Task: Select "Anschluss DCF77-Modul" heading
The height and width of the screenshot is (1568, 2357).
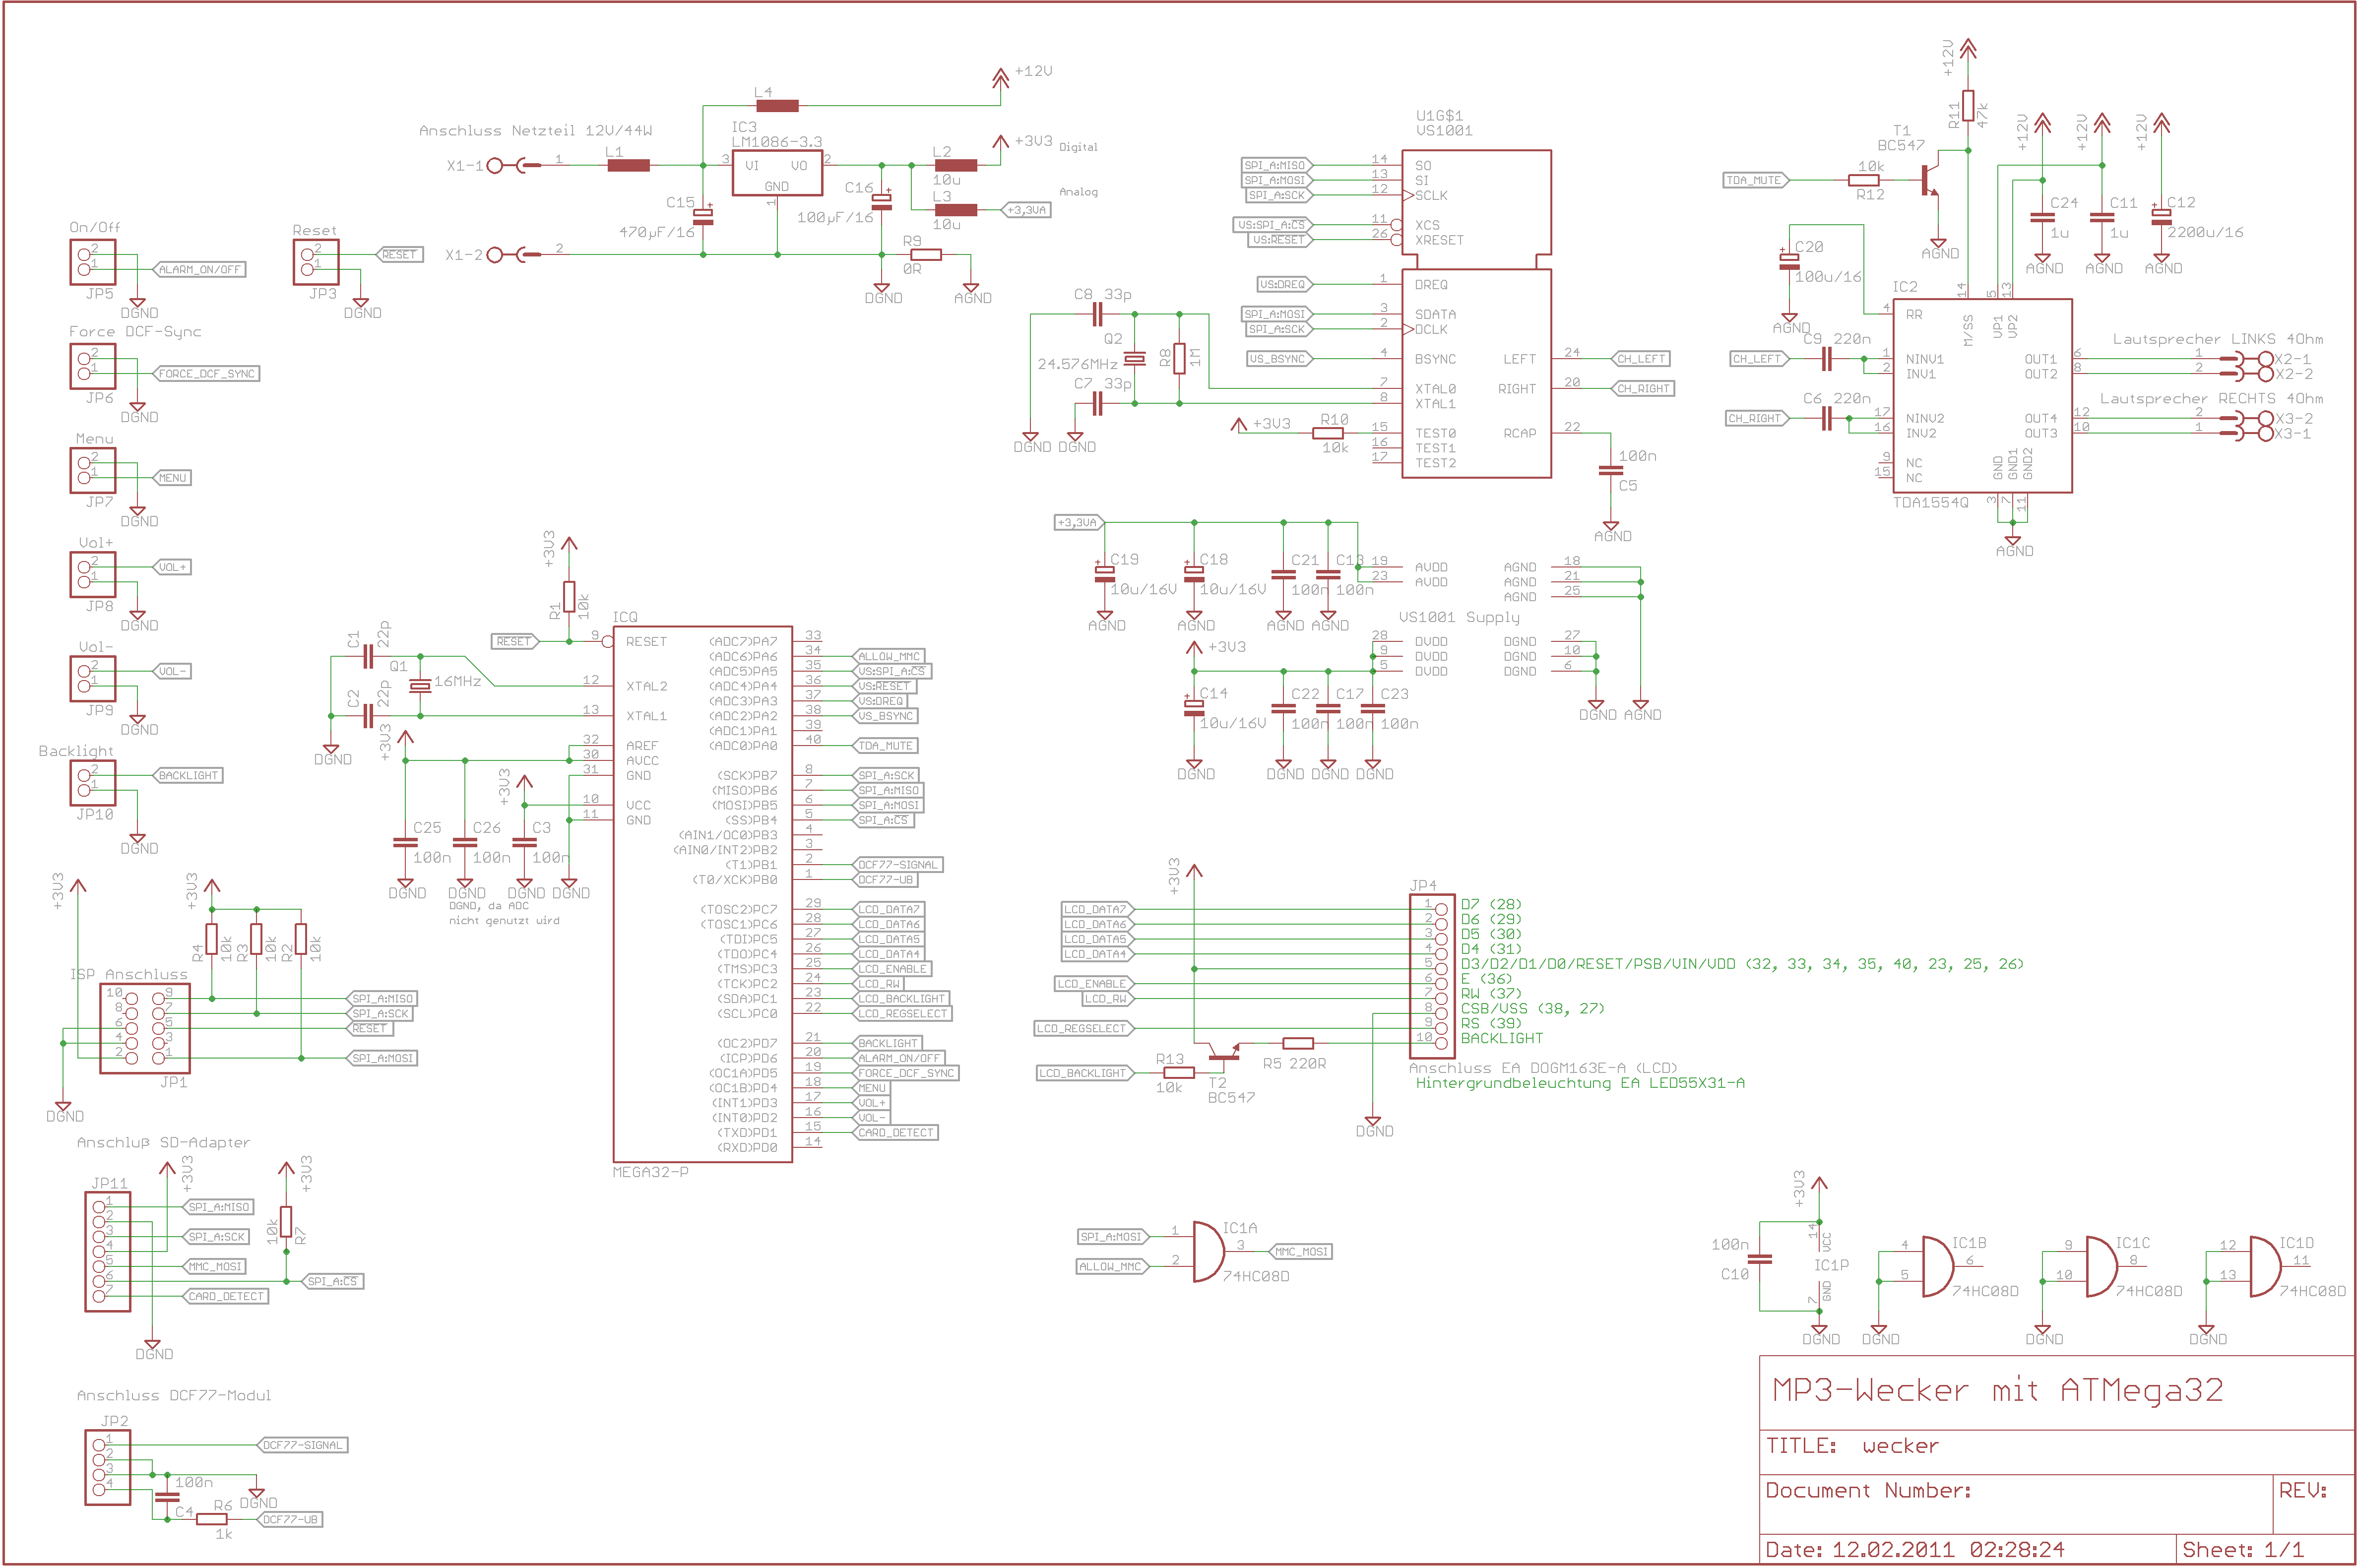Action: click(174, 1395)
